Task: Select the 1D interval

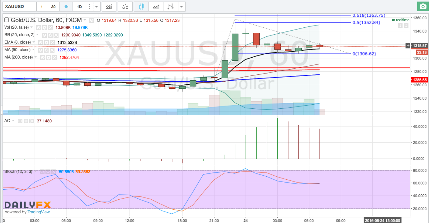Action: click(x=79, y=7)
